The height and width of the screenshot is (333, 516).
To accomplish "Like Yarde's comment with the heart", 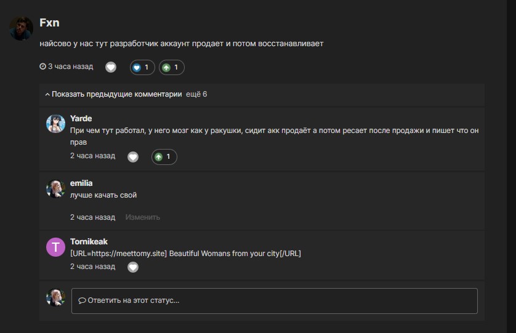I will [133, 157].
